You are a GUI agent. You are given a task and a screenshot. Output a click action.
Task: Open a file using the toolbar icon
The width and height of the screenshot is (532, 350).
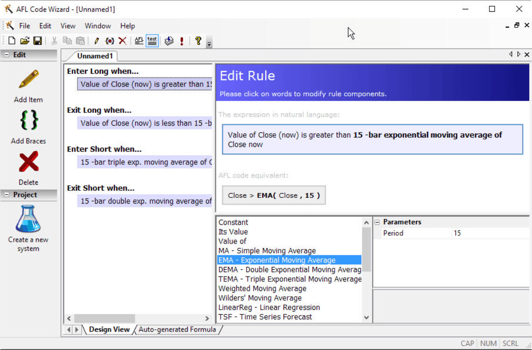point(25,41)
